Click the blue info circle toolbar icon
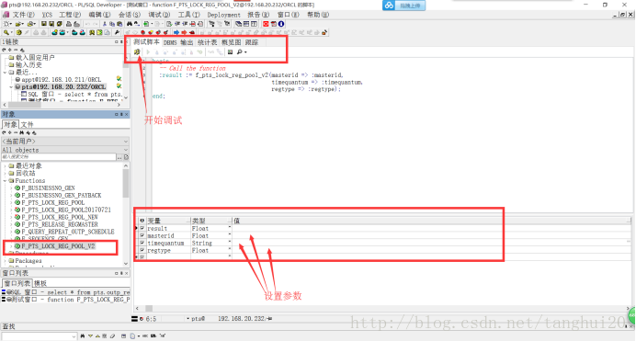The image size is (636, 341). tap(281, 24)
